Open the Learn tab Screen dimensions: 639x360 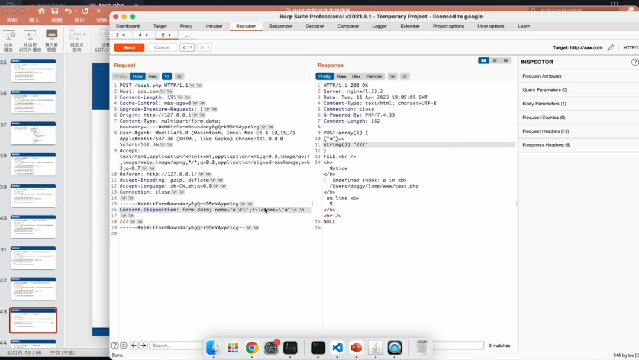524,26
